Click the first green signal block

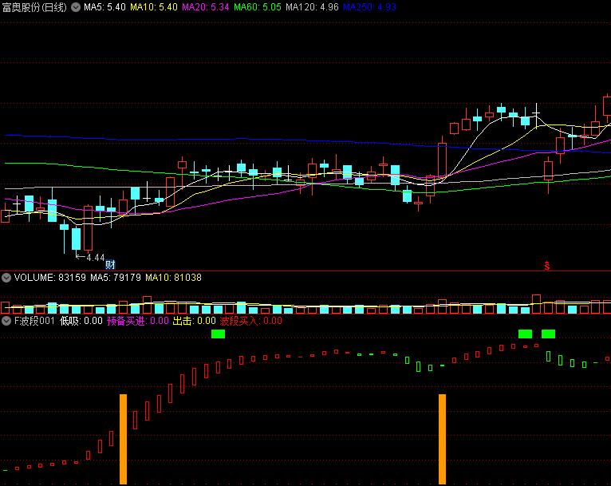pyautogui.click(x=218, y=334)
